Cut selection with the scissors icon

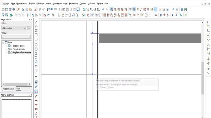pos(23,10)
